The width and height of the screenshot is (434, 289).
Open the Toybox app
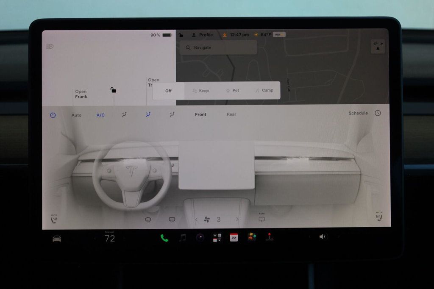252,237
